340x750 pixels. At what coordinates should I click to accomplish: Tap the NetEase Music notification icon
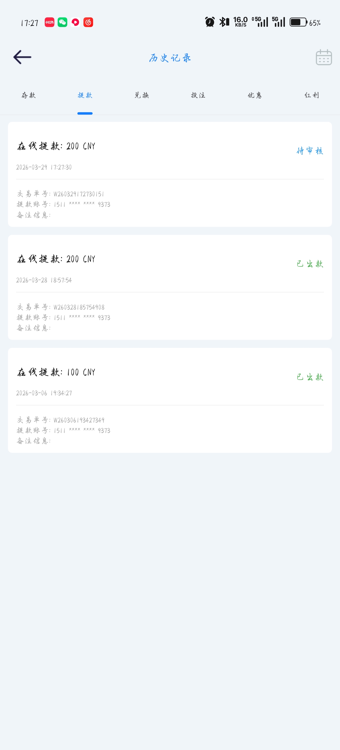88,22
